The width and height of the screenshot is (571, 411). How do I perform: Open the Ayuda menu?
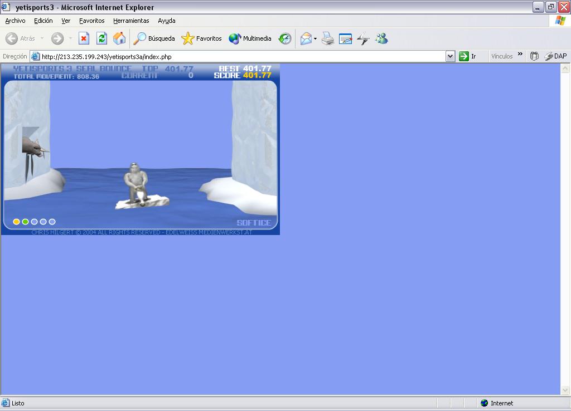pyautogui.click(x=166, y=21)
